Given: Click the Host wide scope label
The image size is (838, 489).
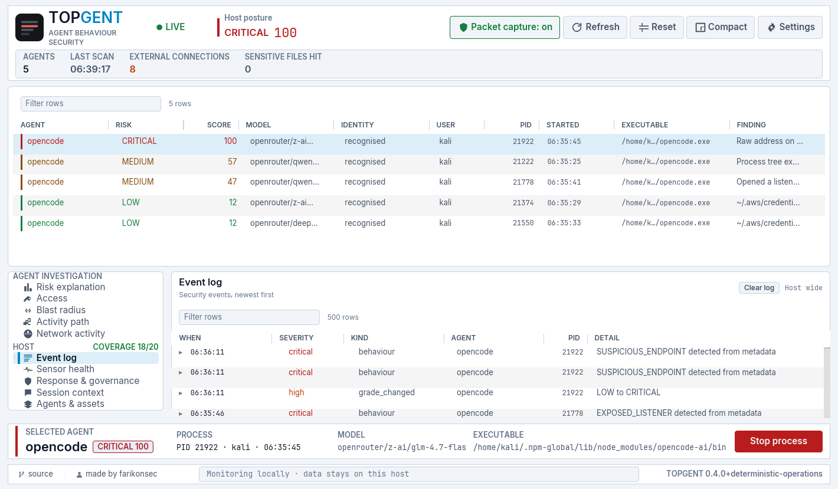Looking at the screenshot, I should coord(803,288).
